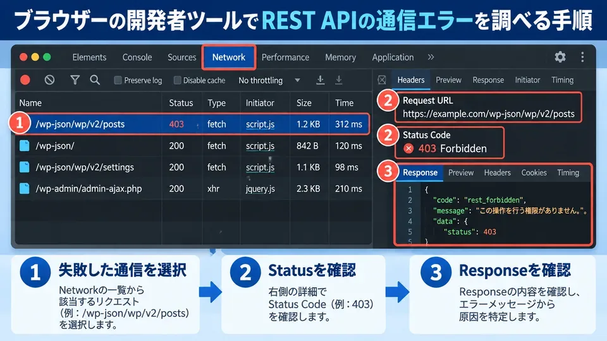Click the export HAR download arrow icon
The height and width of the screenshot is (341, 607).
pos(339,80)
